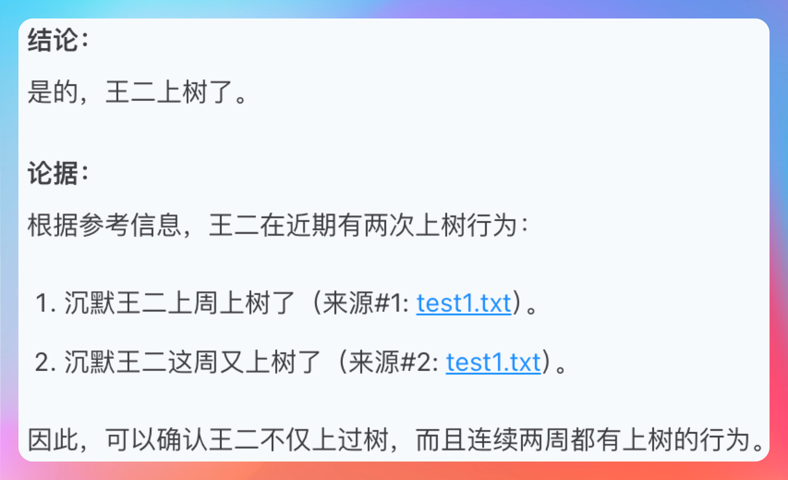Click the "结论:" heading
788x480 pixels.
point(58,40)
